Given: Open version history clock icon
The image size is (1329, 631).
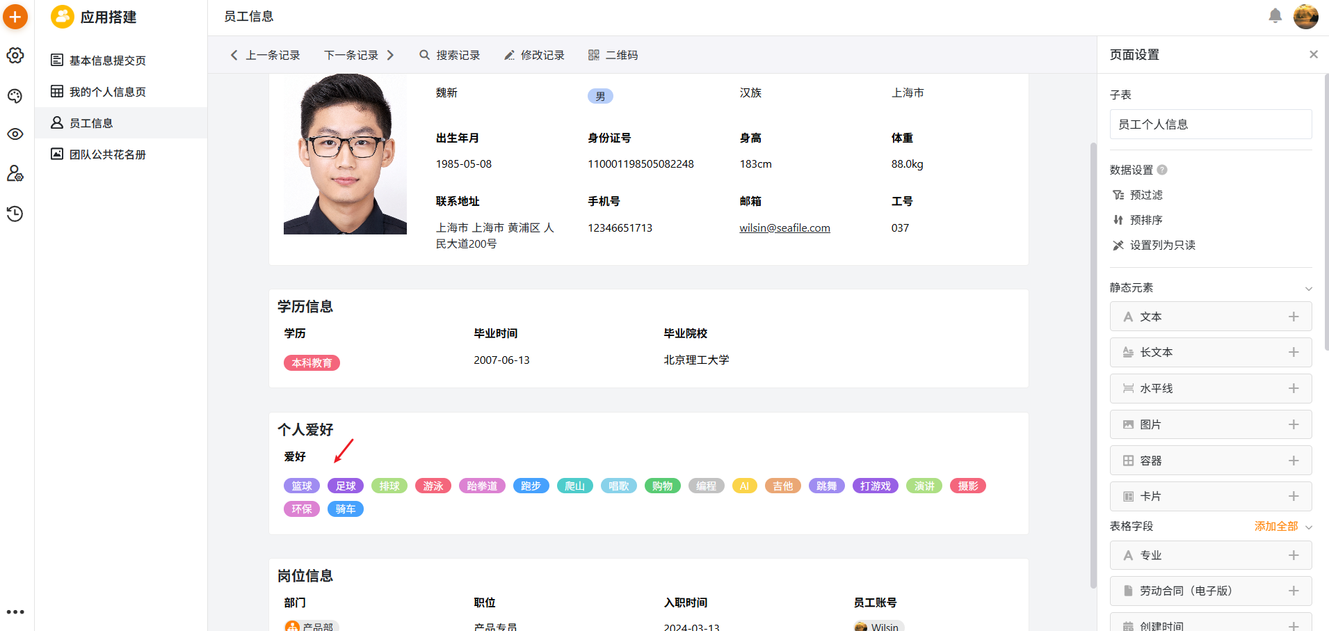Looking at the screenshot, I should click(15, 214).
